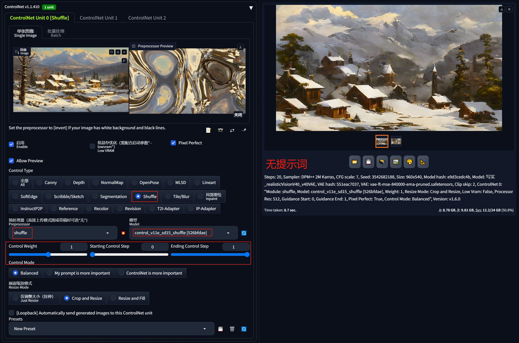Refresh the presets list
519x343 pixels.
(244, 329)
